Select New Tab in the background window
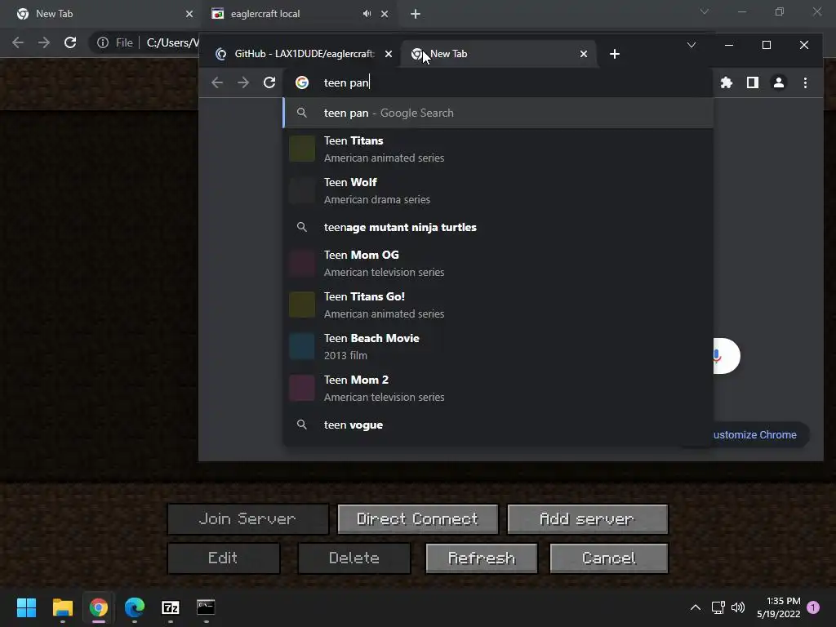836x627 pixels. click(x=104, y=14)
